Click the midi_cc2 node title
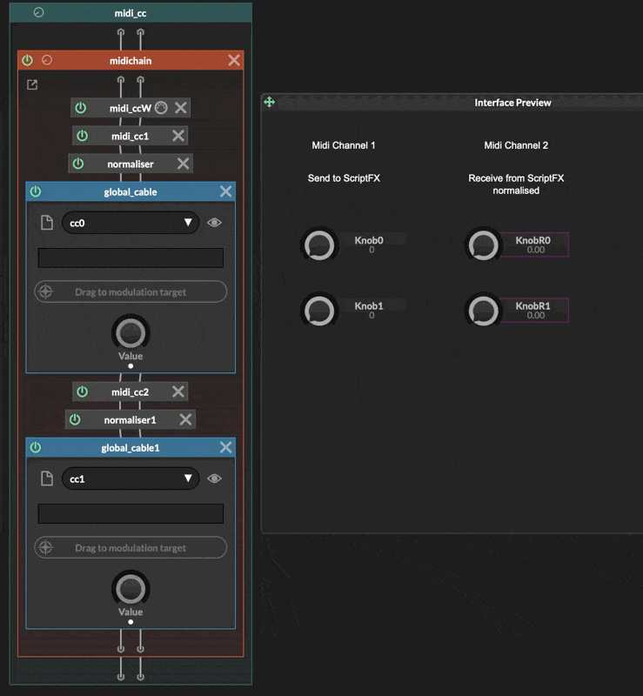This screenshot has height=696, width=643. coord(130,392)
